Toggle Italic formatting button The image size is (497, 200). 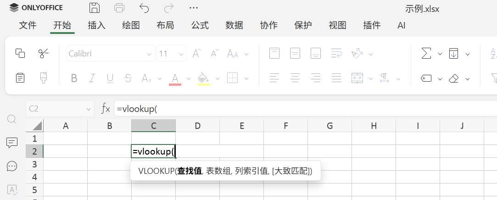click(x=92, y=78)
